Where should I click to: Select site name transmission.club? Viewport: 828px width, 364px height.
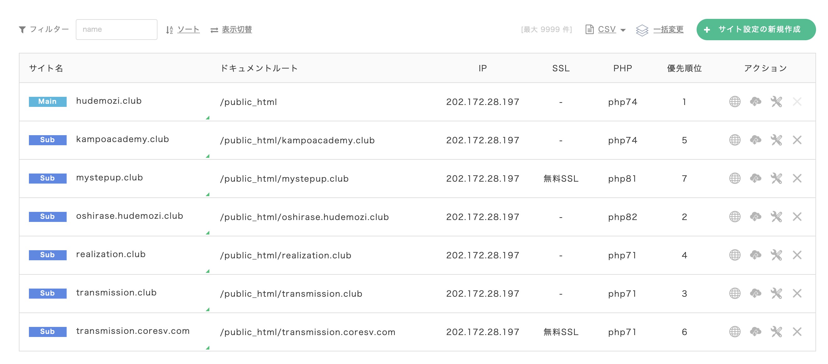tap(116, 293)
